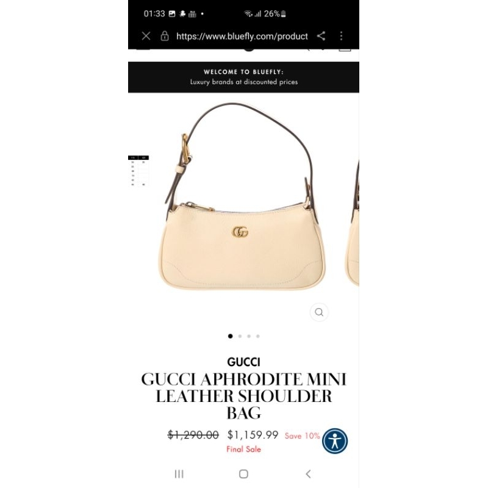Open the three-dot browser menu
This screenshot has width=488, height=488.
point(341,36)
